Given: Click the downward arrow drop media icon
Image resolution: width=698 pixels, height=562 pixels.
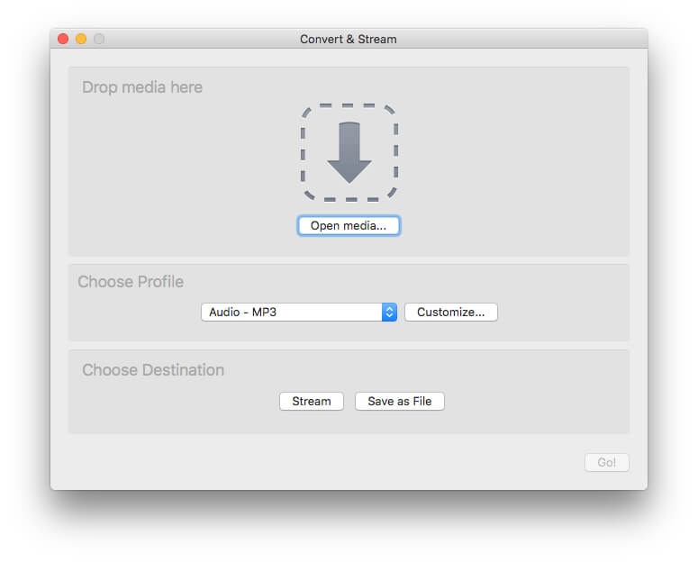Looking at the screenshot, I should 349,151.
